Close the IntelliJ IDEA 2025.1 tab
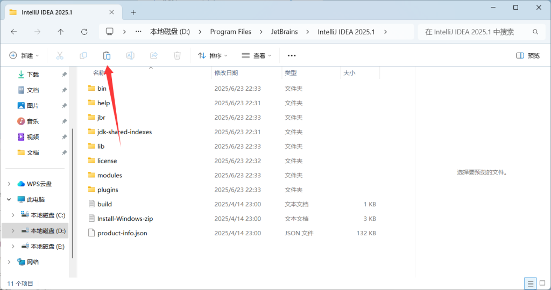The width and height of the screenshot is (551, 290). pyautogui.click(x=111, y=12)
